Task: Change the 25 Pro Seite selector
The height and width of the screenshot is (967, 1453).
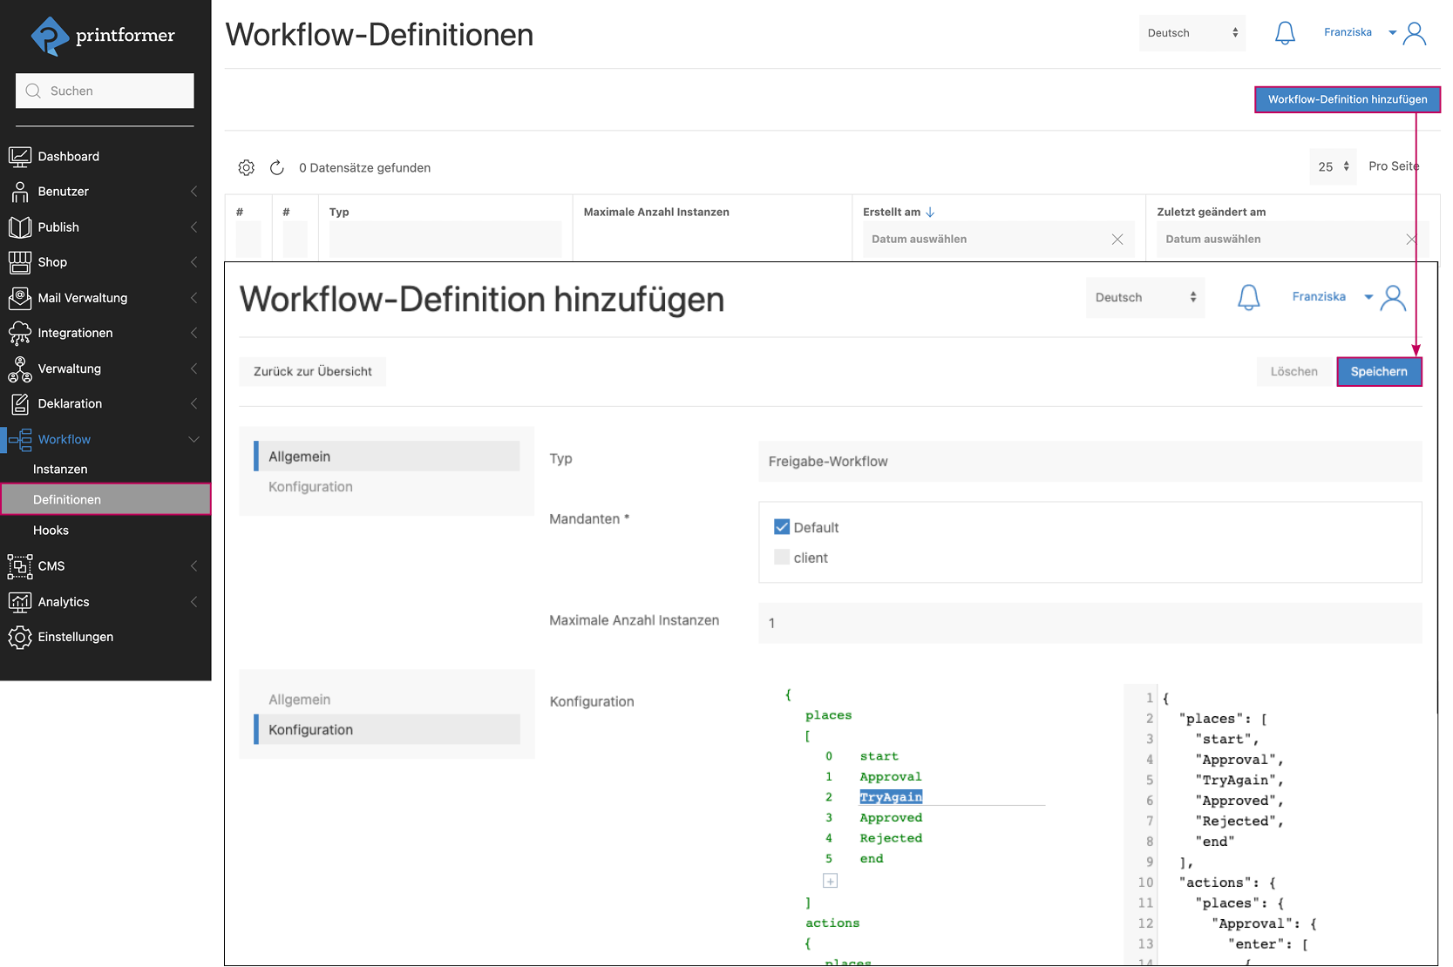Action: pos(1332,166)
